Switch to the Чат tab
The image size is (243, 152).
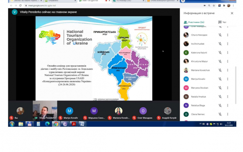pyautogui.click(x=222, y=22)
